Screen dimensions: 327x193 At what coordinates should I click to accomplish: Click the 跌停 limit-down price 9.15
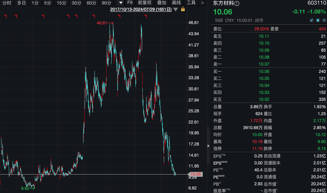321,149
